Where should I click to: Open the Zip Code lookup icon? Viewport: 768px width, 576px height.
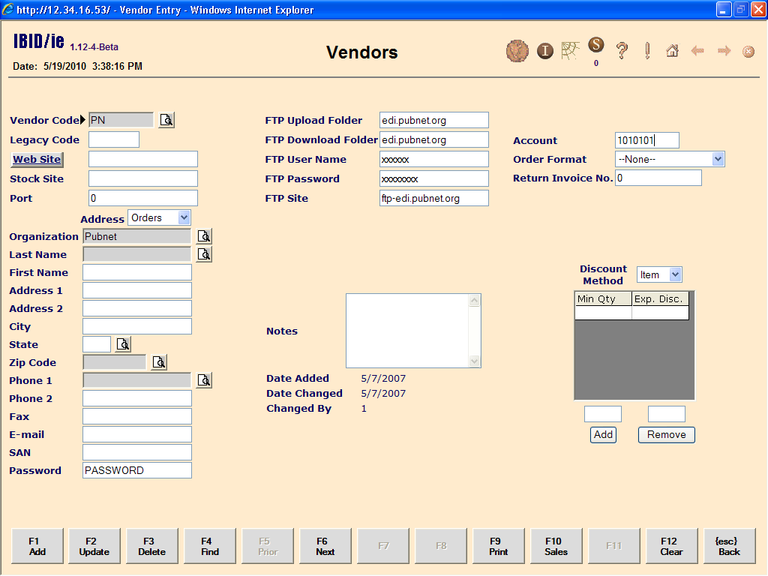pos(159,362)
